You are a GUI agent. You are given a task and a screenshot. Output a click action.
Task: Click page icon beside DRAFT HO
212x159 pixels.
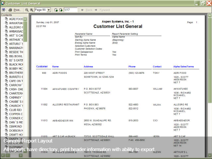click(6, 135)
